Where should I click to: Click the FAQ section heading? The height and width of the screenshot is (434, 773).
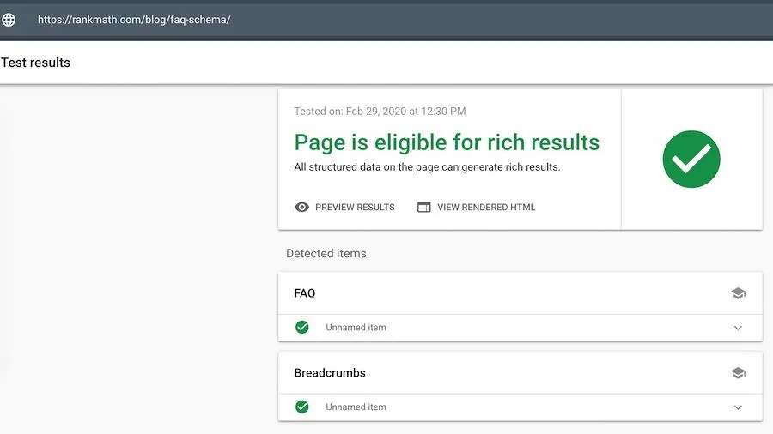tap(305, 293)
